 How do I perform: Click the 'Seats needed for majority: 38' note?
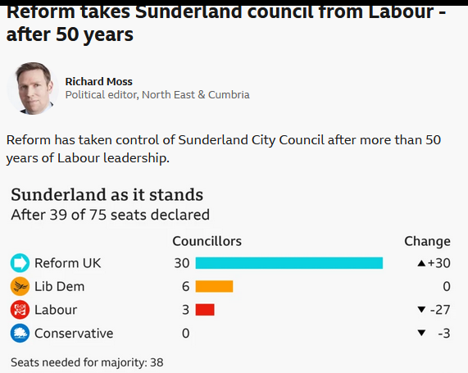pos(87,362)
